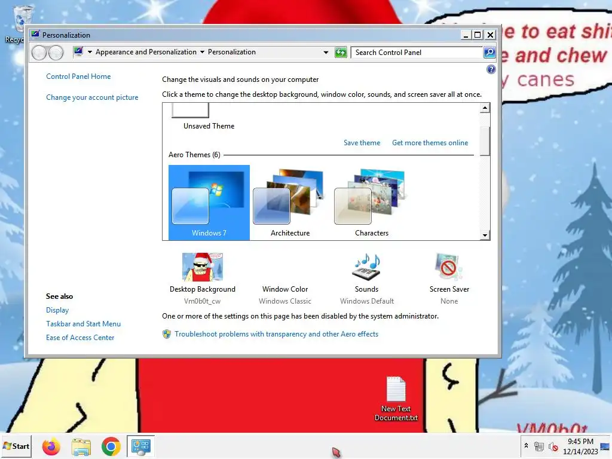This screenshot has height=459, width=612.
Task: Click Control Panel taskbar button
Action: pyautogui.click(x=141, y=446)
